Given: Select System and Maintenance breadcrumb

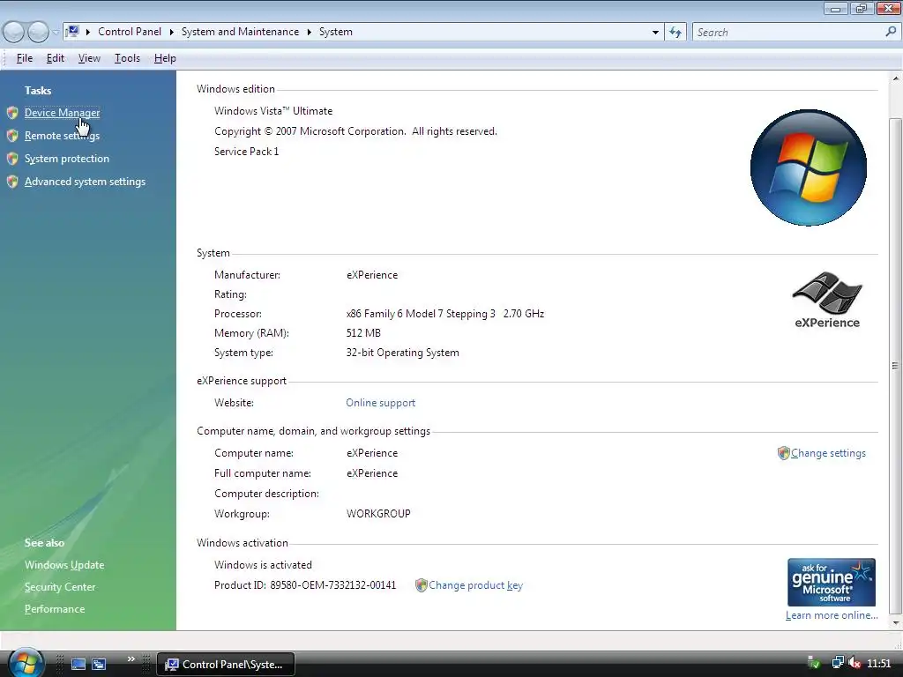Looking at the screenshot, I should pyautogui.click(x=240, y=32).
